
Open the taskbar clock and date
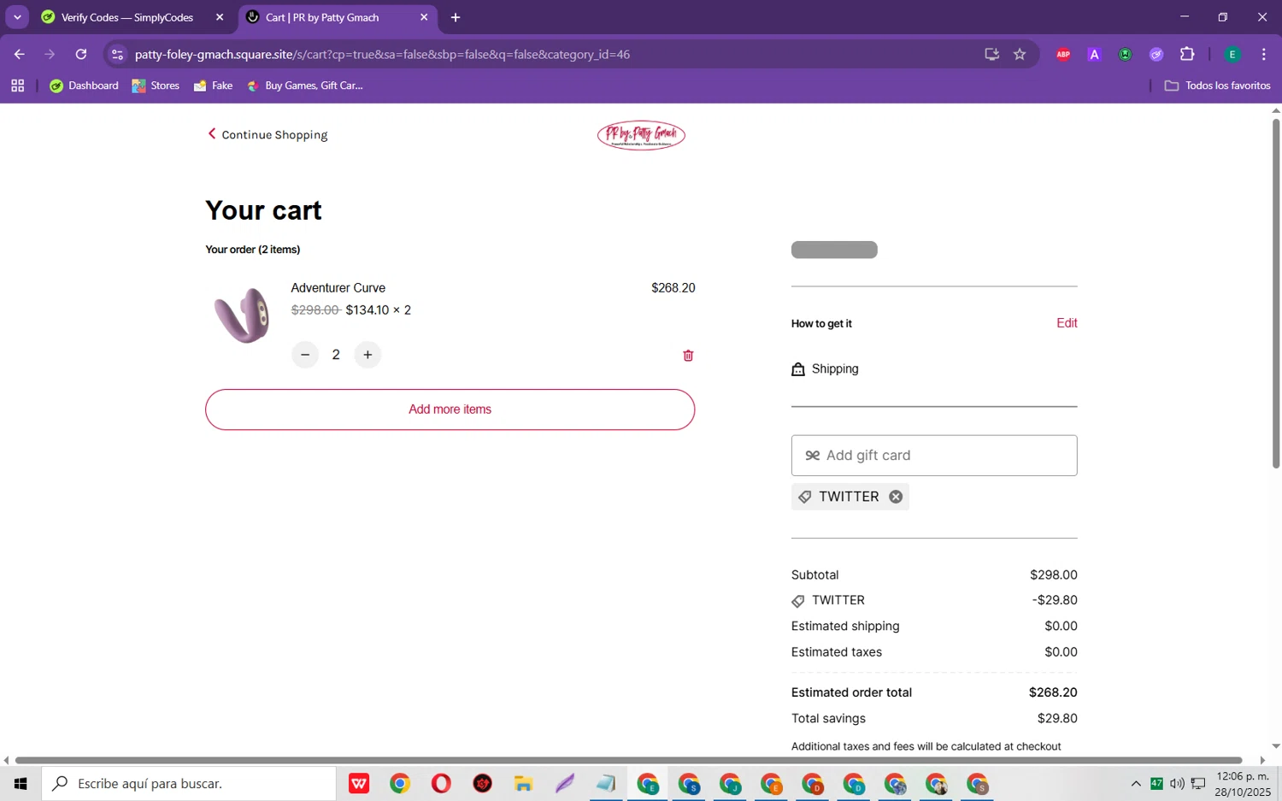(1243, 783)
